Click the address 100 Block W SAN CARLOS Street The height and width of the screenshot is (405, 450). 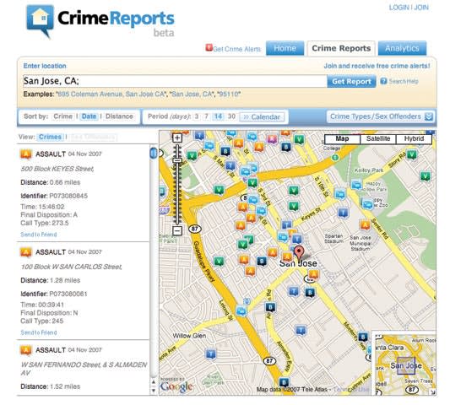71,267
